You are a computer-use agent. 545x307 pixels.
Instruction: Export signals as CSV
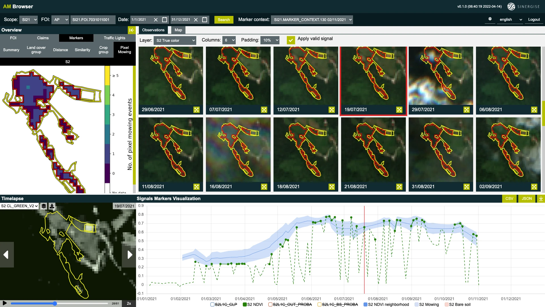point(509,199)
